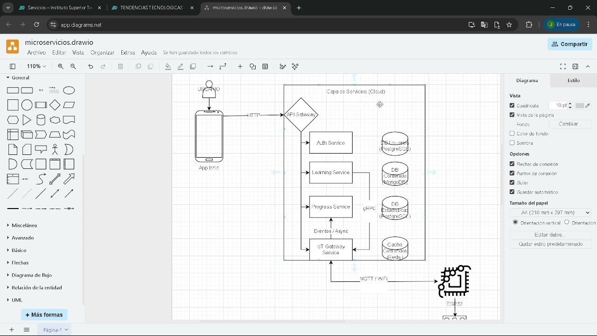Click the waypoints connector style icon
Viewport: 597px width, 336px height.
click(x=223, y=67)
